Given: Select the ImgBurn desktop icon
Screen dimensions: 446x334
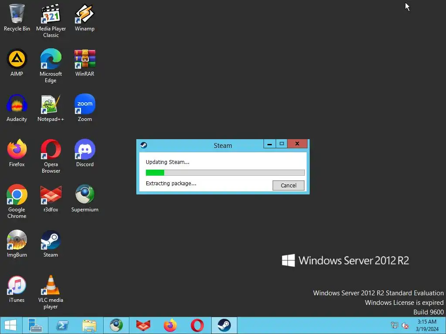Looking at the screenshot, I should point(17,244).
